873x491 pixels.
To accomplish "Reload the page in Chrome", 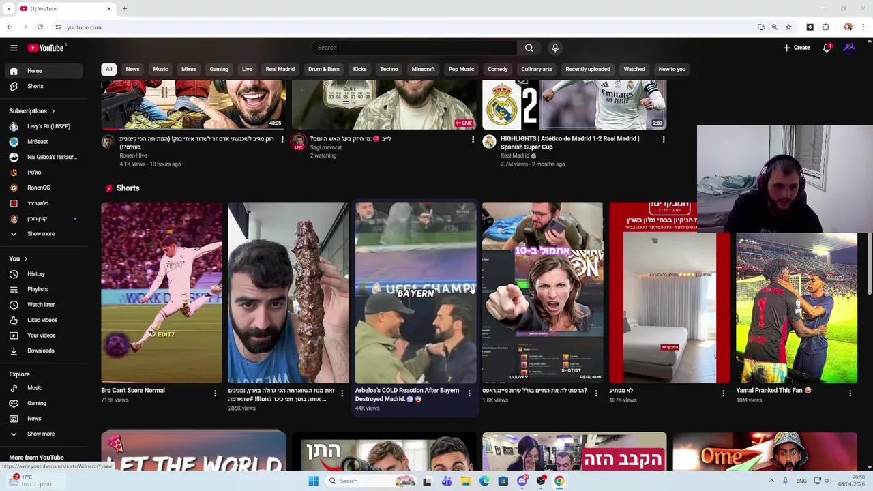I will (x=40, y=27).
